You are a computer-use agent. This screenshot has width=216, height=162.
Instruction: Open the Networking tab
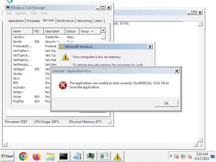[84, 21]
